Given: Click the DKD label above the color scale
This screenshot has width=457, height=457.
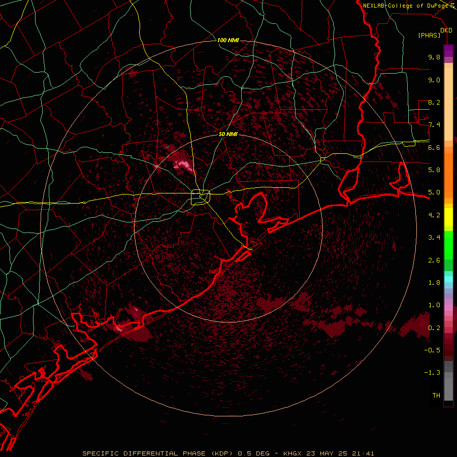Looking at the screenshot, I should 446,30.
